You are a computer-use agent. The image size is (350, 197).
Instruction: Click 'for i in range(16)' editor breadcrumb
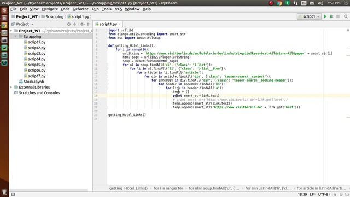[x=168, y=188]
